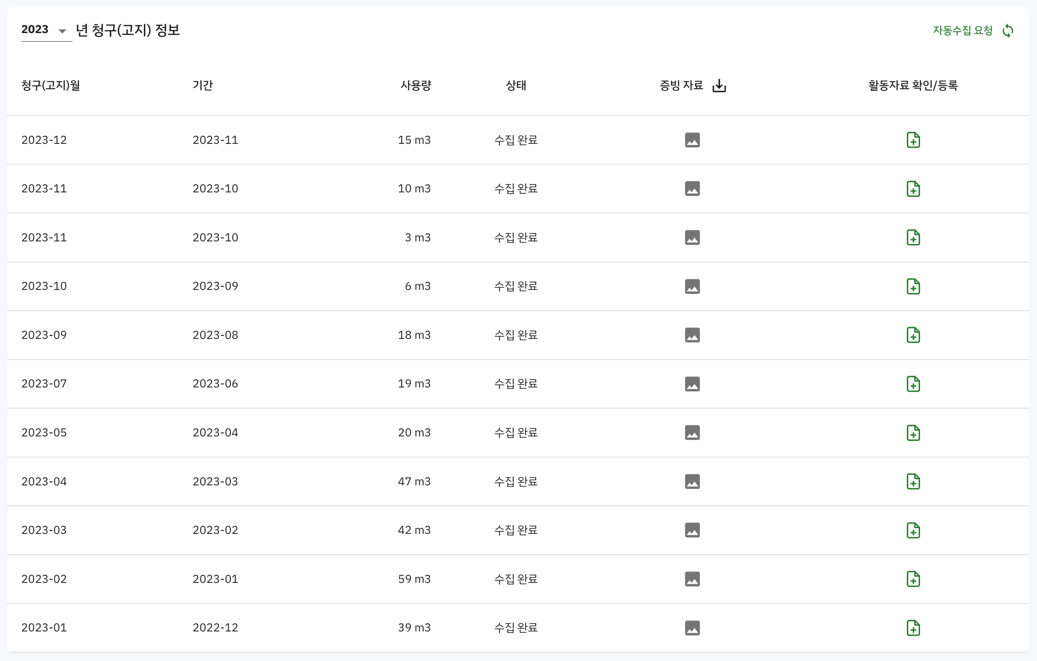Viewport: 1037px width, 661px height.
Task: Register activity data for the 3 m3 row
Action: click(x=913, y=238)
